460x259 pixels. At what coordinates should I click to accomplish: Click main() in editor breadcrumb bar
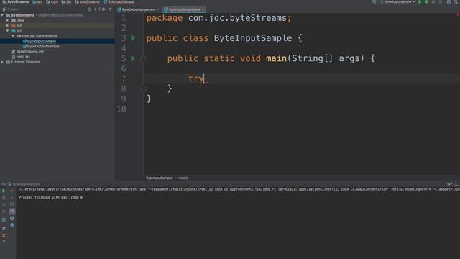(x=184, y=178)
